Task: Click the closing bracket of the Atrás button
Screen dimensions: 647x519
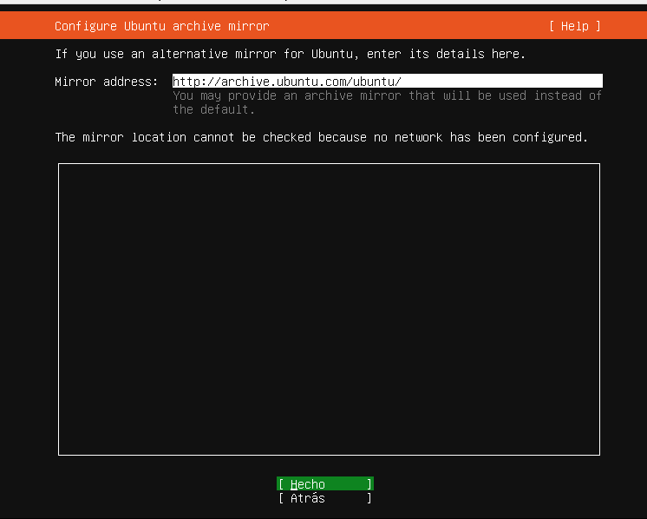Action: pos(369,498)
